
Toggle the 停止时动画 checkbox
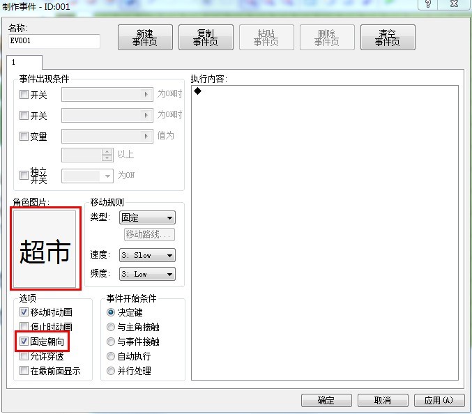[x=24, y=326]
